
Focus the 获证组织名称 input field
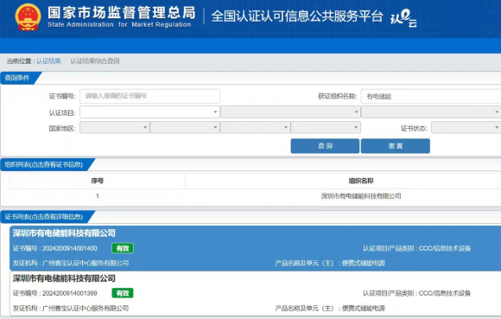point(431,96)
